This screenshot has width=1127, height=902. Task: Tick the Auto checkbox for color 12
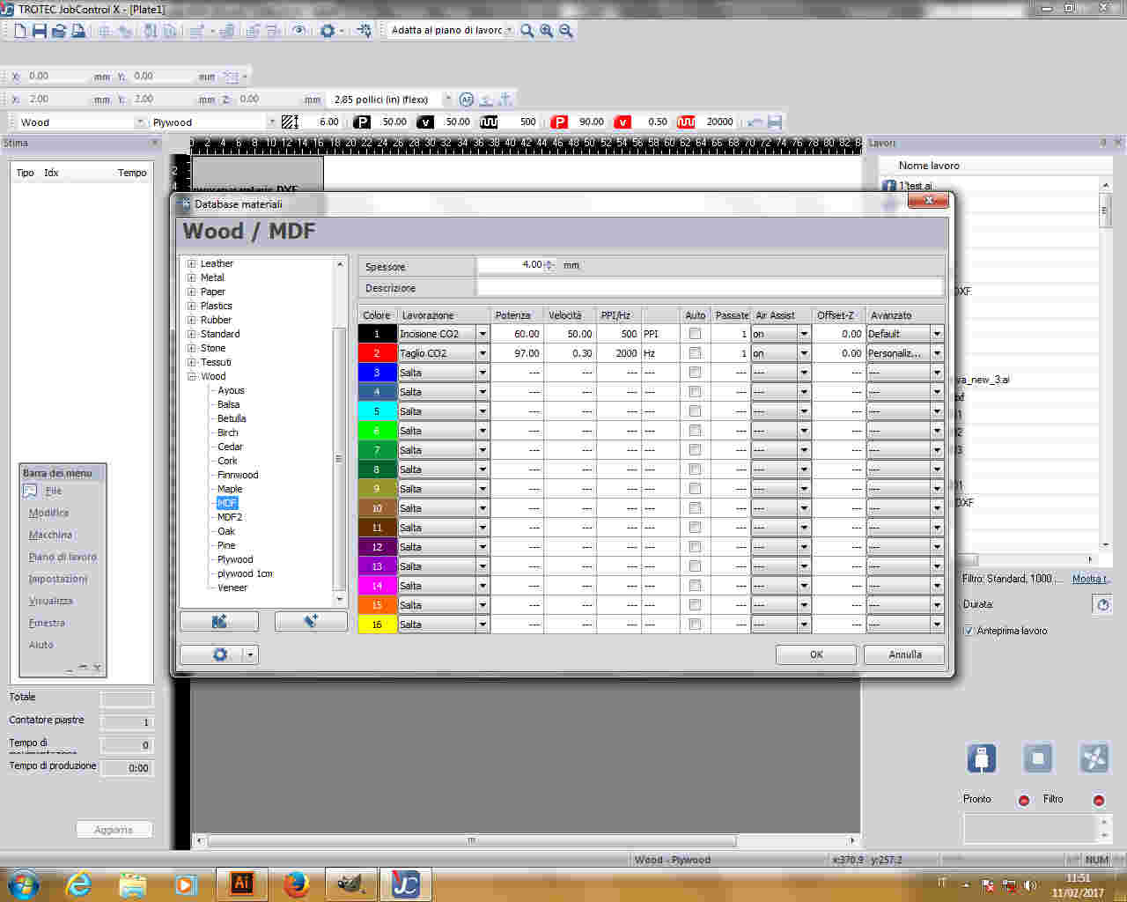pyautogui.click(x=695, y=547)
